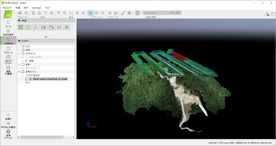The width and height of the screenshot is (276, 146).
Task: Click the clipping box icon in toolbar
Action: tap(116, 13)
